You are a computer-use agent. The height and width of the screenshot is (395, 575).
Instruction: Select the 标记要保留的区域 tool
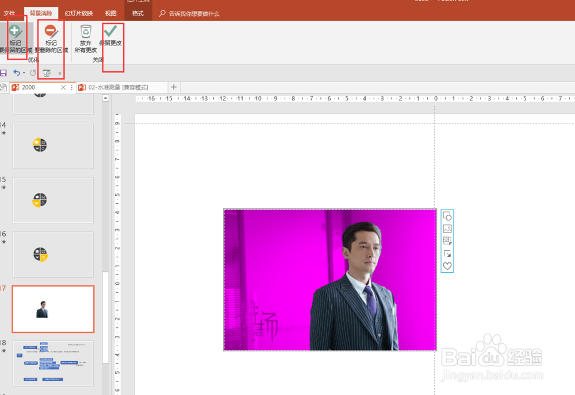pyautogui.click(x=16, y=39)
